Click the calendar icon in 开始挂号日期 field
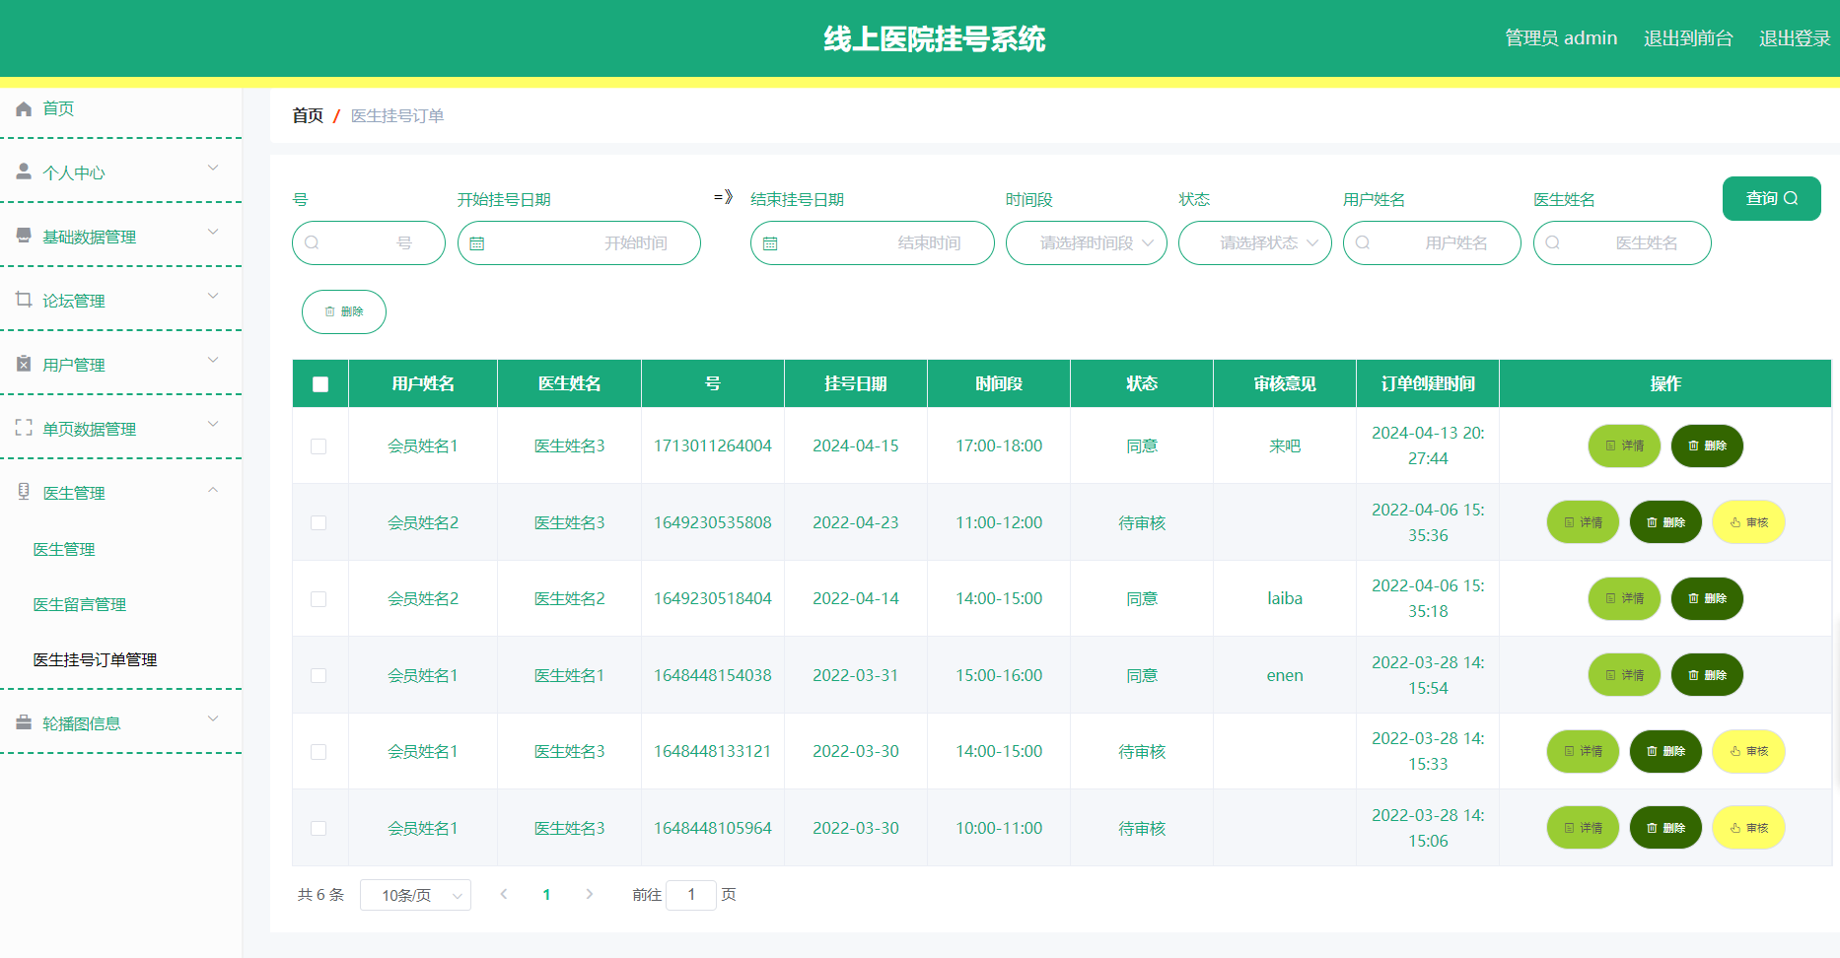The height and width of the screenshot is (958, 1840). [479, 242]
